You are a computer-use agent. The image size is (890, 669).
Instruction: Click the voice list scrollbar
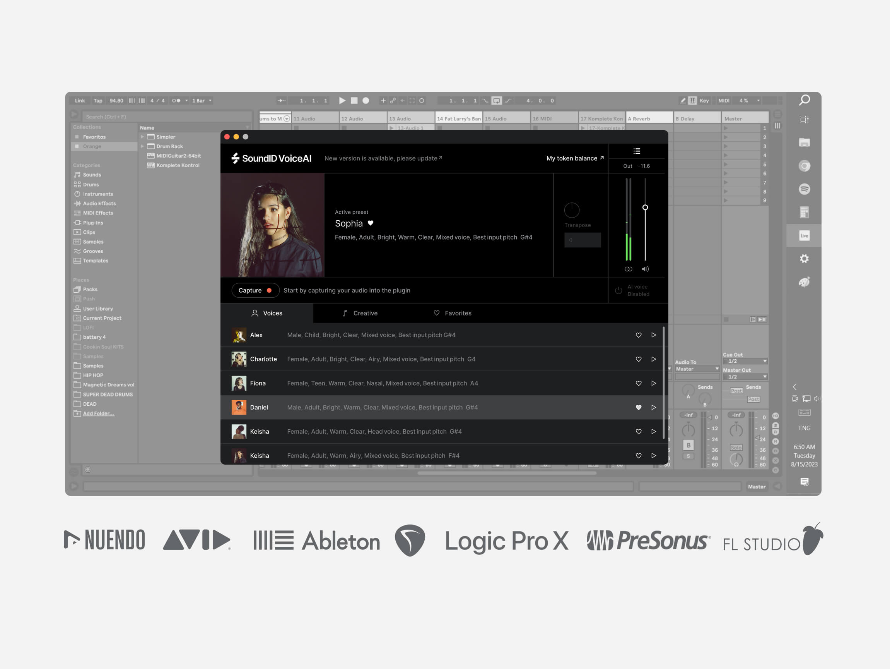coord(663,383)
